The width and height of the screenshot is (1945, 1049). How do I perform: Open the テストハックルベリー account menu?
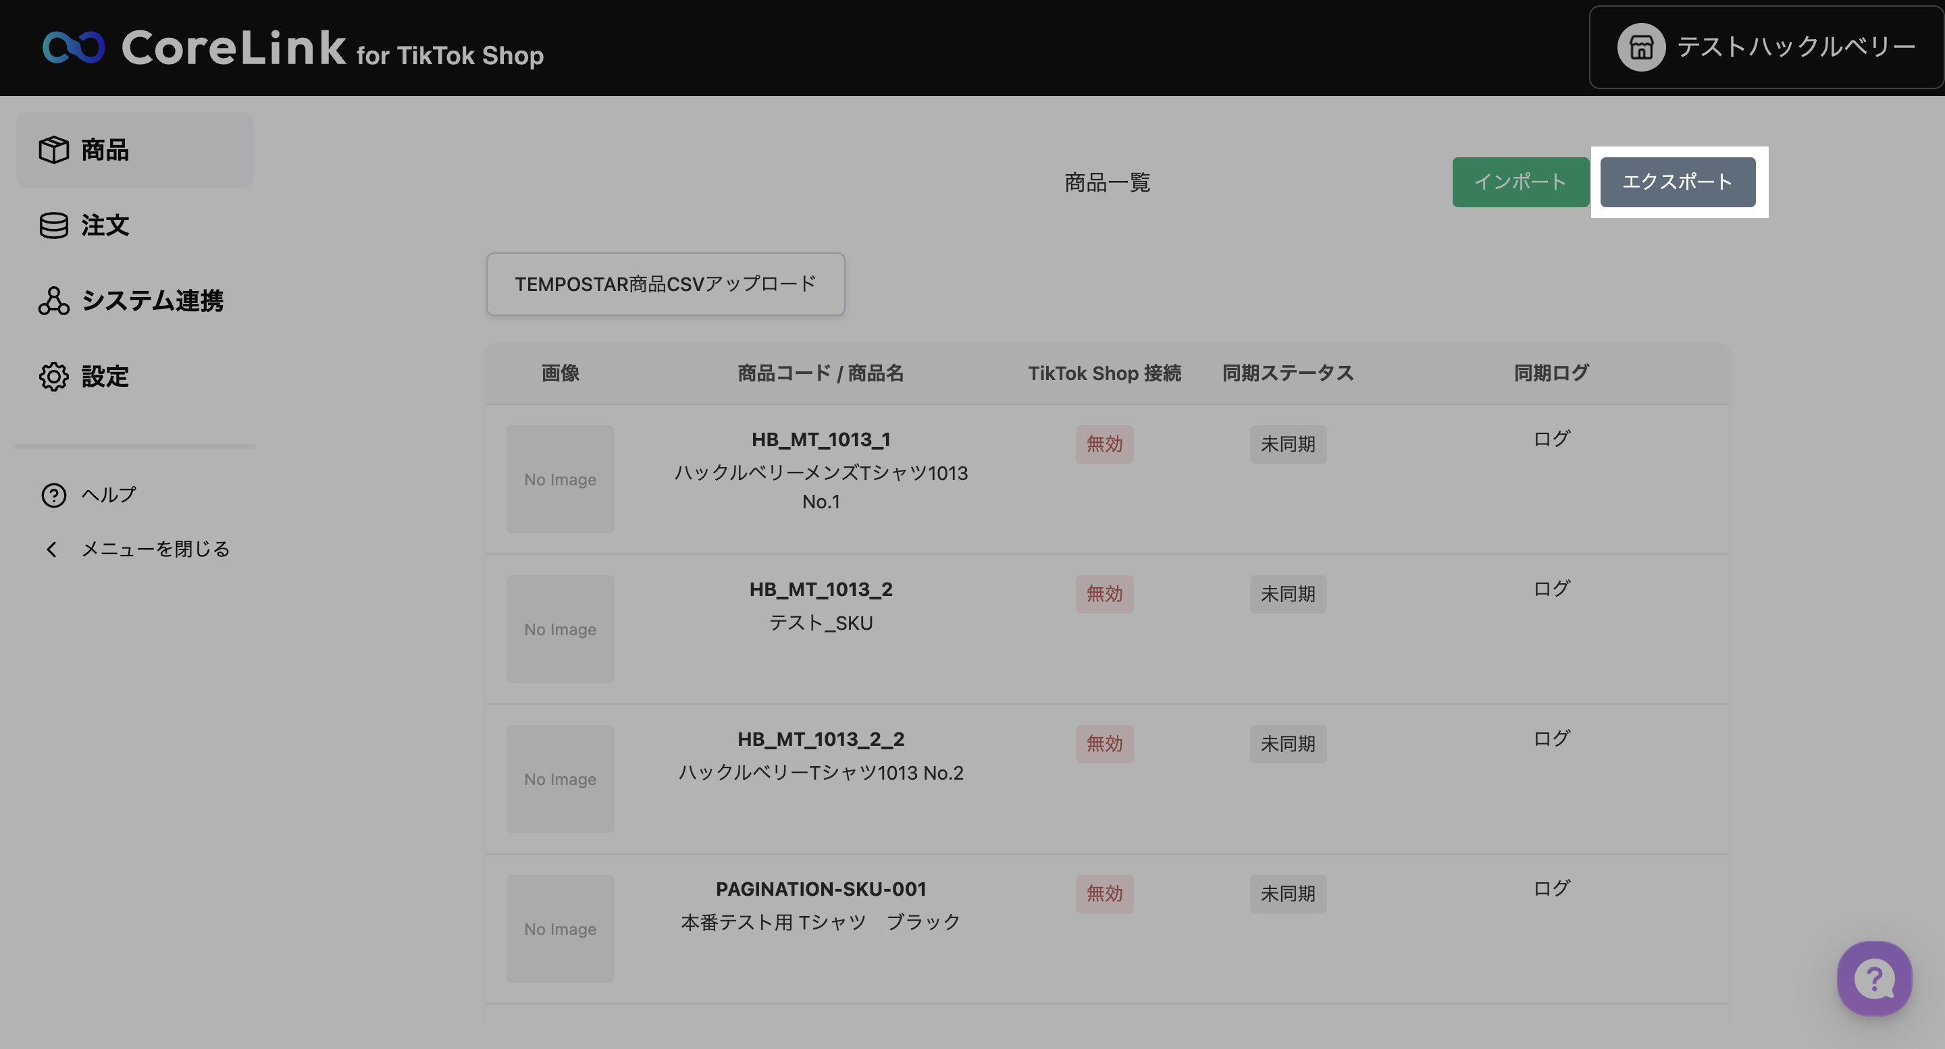click(1796, 47)
